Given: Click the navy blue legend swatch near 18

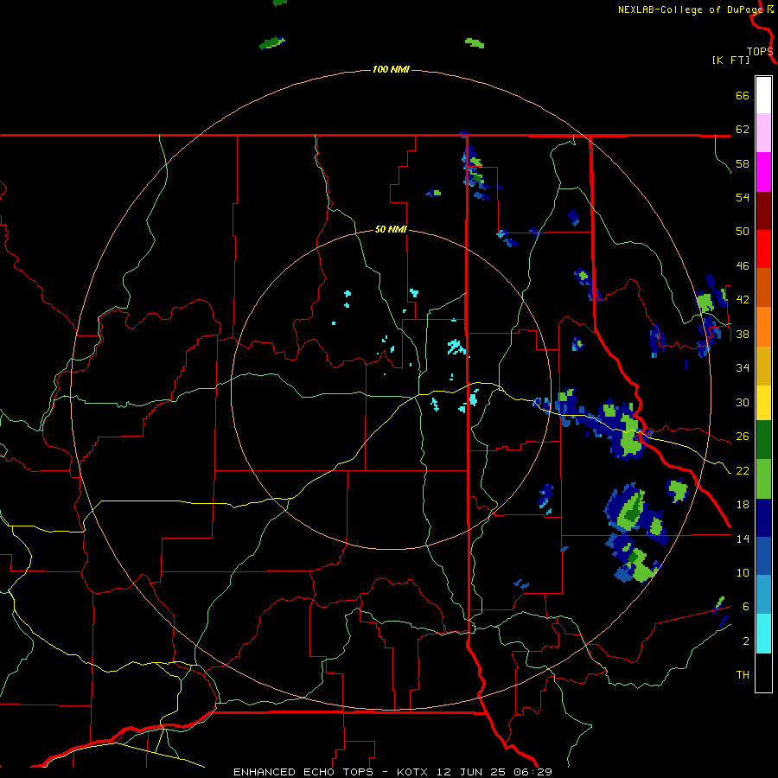Looking at the screenshot, I should coord(763,518).
